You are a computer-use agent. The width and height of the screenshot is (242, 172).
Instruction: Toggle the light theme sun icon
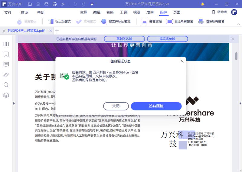pos(202,4)
